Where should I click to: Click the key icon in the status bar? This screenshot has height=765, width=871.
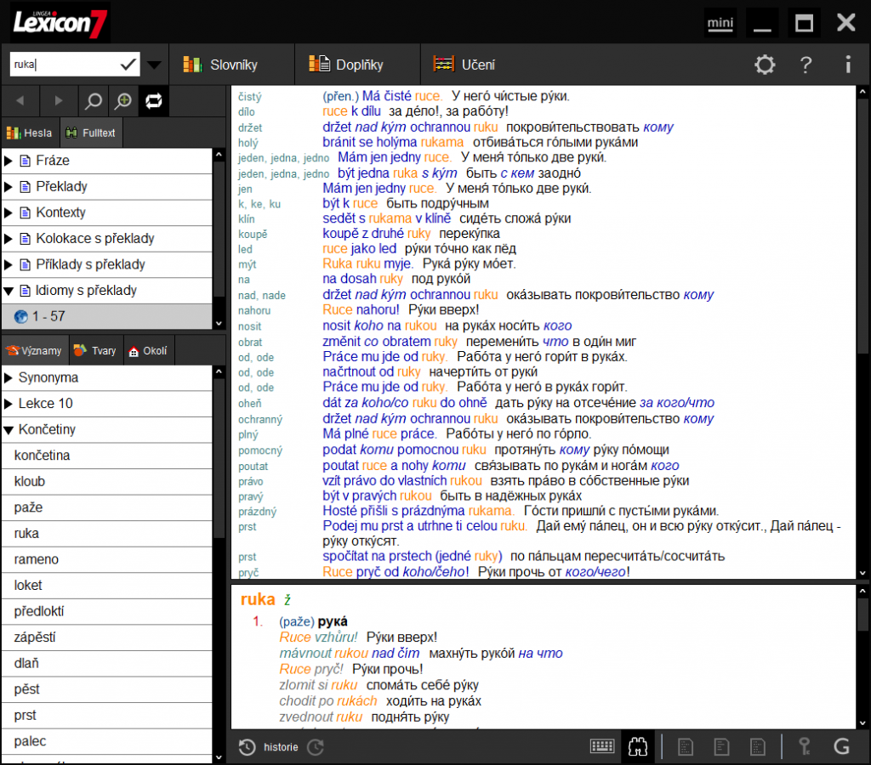click(804, 745)
